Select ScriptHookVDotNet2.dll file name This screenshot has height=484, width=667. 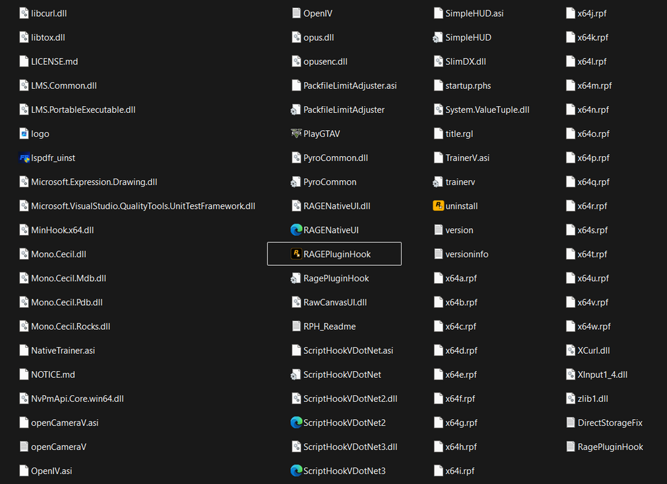[x=351, y=399]
